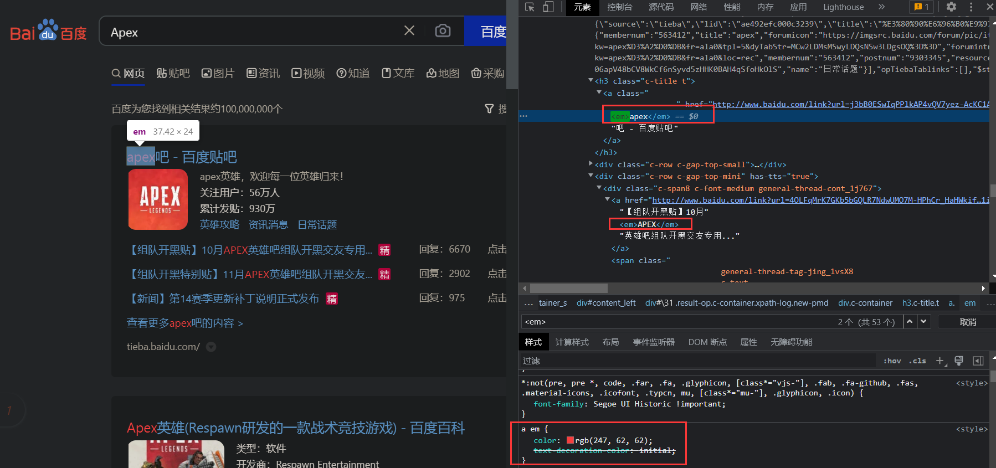The width and height of the screenshot is (996, 468).
Task: Open the 10月APEX英雄吧组队开黑 thread
Action: [x=250, y=250]
